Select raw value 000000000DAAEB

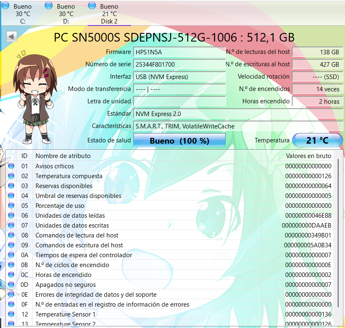click(307, 226)
